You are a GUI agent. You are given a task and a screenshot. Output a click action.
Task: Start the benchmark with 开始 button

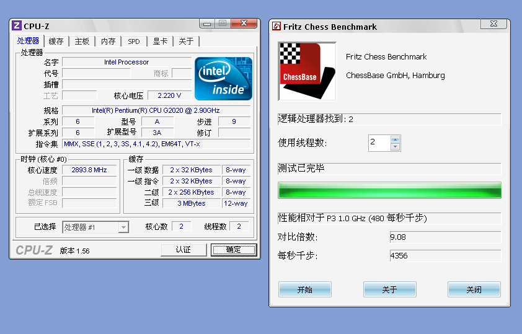304,289
